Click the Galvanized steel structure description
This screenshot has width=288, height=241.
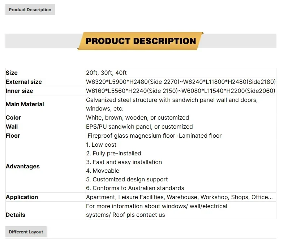[x=172, y=100]
